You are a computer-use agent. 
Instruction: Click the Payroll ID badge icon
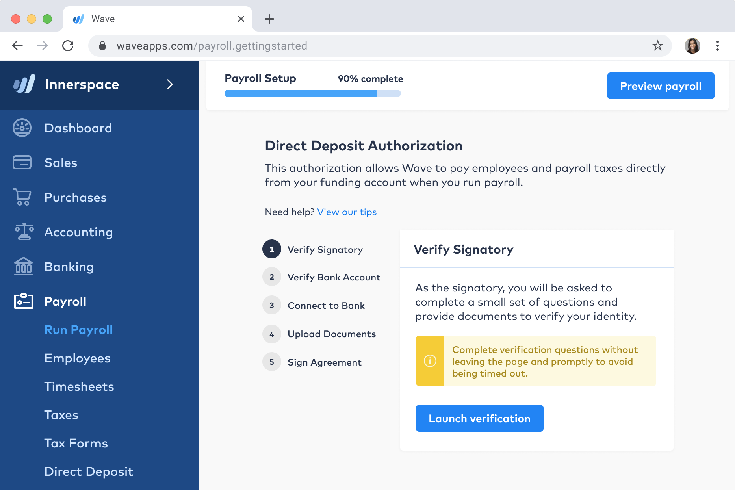click(24, 301)
